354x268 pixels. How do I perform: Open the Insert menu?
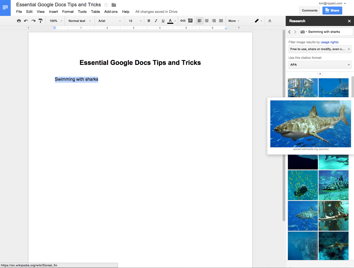[x=53, y=12]
